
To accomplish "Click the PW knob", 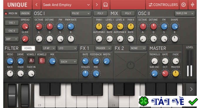I will [60, 26].
